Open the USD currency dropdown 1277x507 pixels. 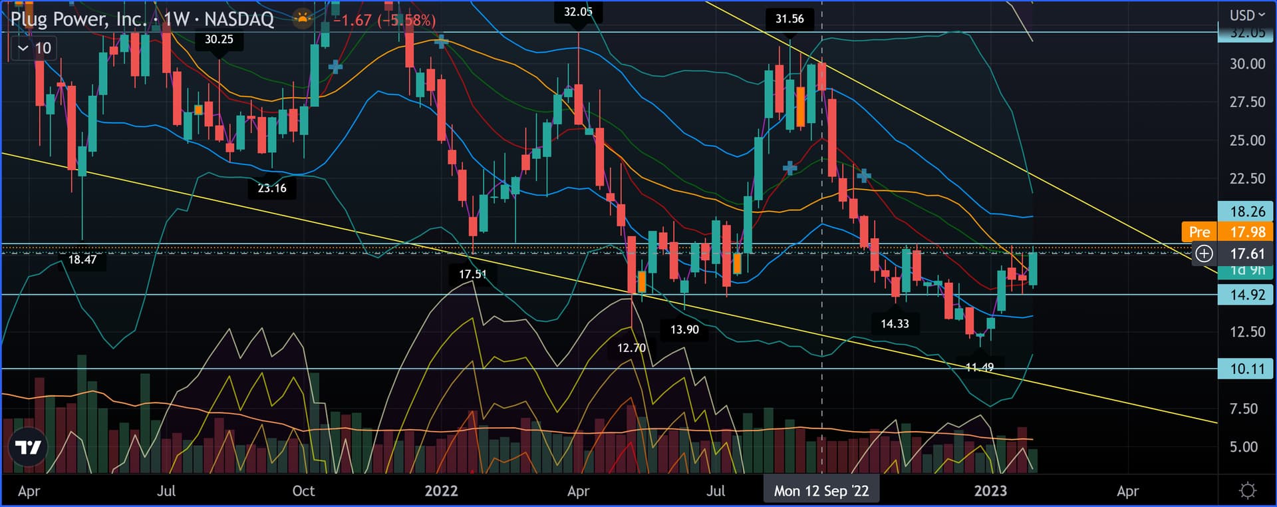point(1246,15)
